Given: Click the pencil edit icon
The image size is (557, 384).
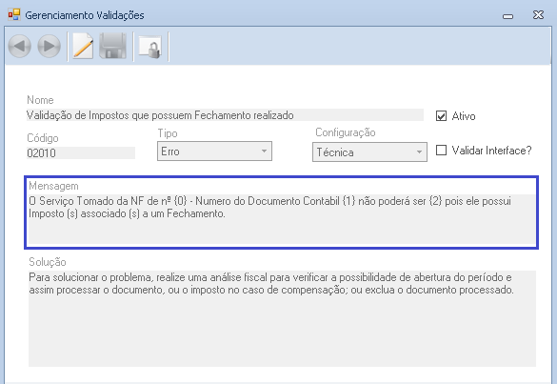Looking at the screenshot, I should (x=83, y=47).
